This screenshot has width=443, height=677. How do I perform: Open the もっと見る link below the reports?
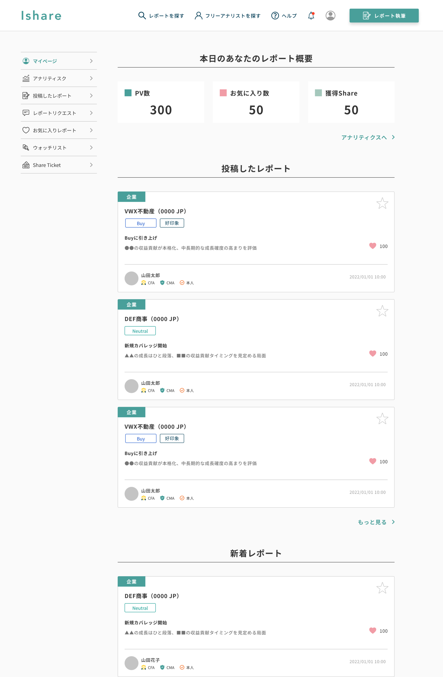tap(372, 522)
